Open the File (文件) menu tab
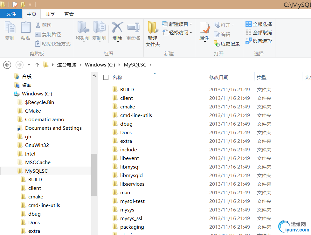This screenshot has height=235, width=311. click(x=11, y=14)
